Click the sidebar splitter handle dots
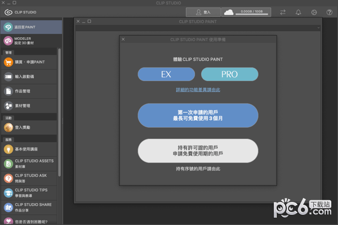Viewport: 338px width, 225px height. tap(63, 121)
